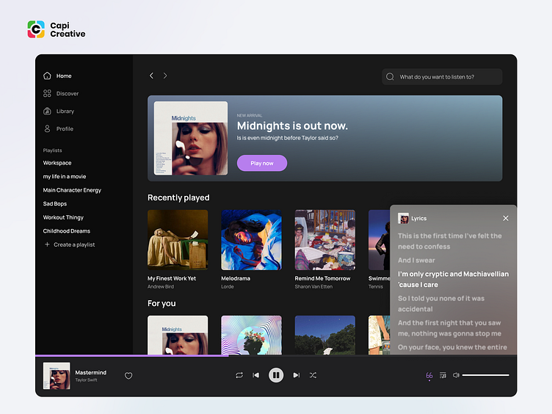The height and width of the screenshot is (414, 552).
Task: Click the Lorde artist name
Action: click(x=228, y=286)
